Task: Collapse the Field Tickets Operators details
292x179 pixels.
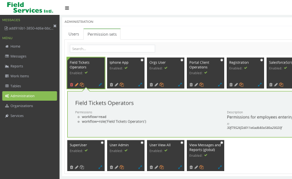Action: (x=100, y=85)
